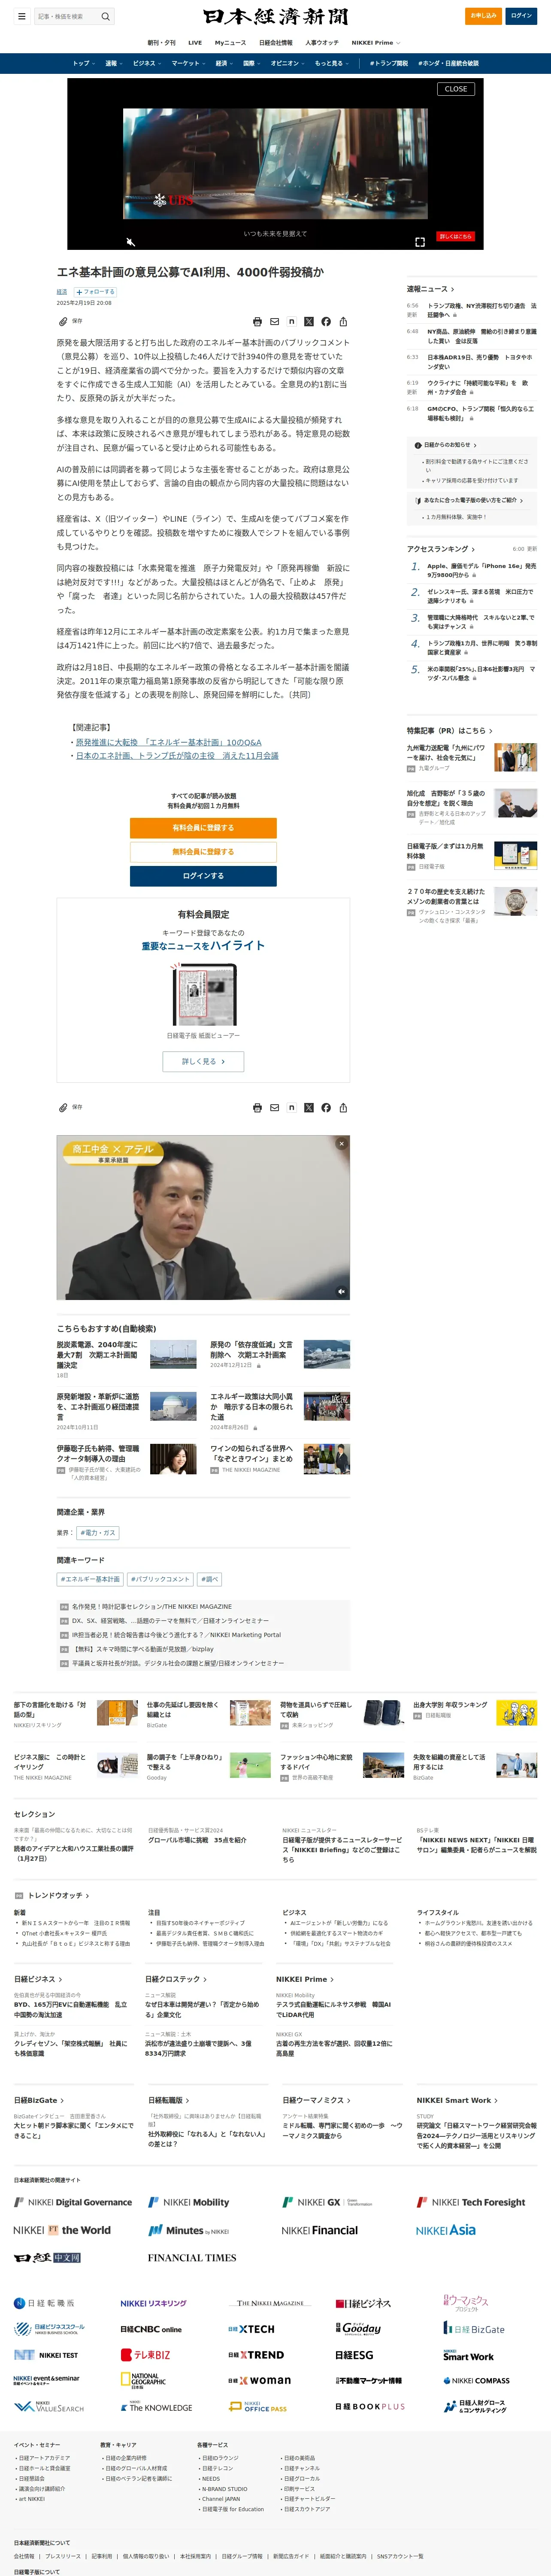
Task: Open related link 原発推進に大転換 Q&A
Action: (169, 743)
